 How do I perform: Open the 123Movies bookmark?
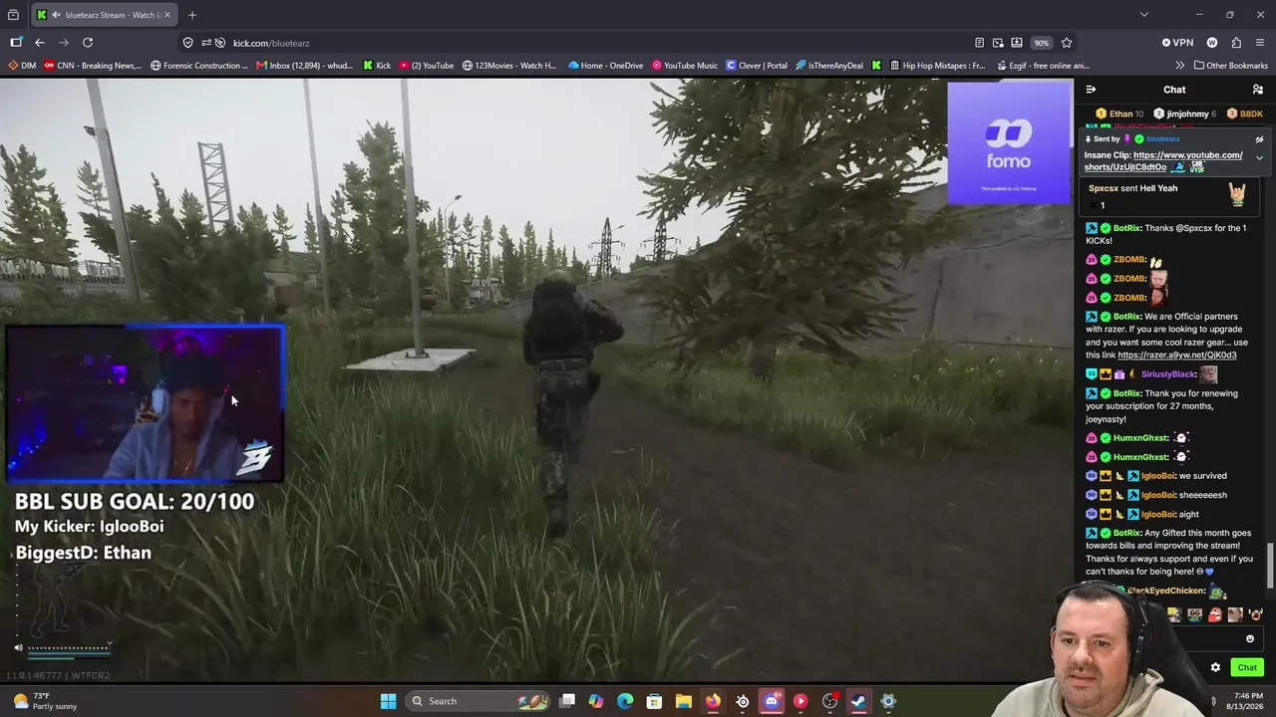[x=509, y=66]
